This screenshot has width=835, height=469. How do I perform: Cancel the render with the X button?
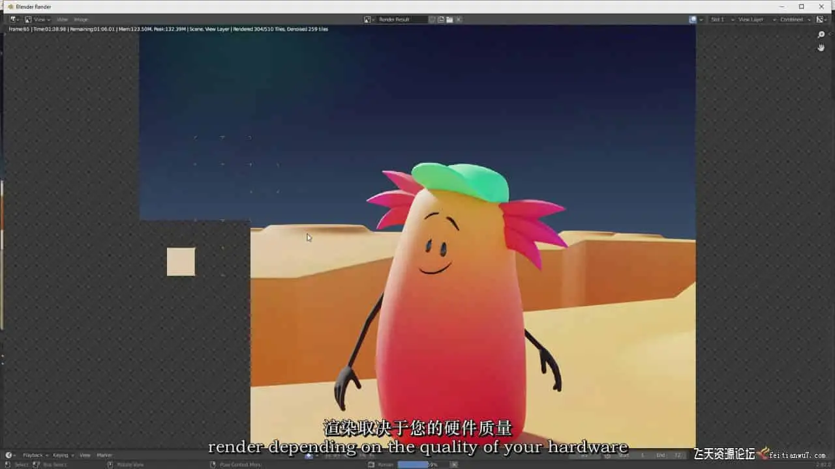tap(453, 464)
